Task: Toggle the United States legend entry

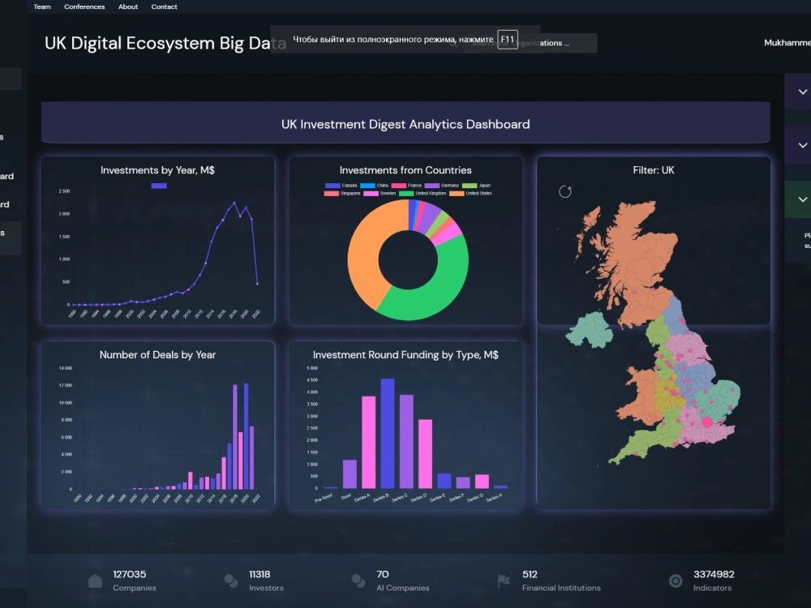Action: [x=470, y=194]
